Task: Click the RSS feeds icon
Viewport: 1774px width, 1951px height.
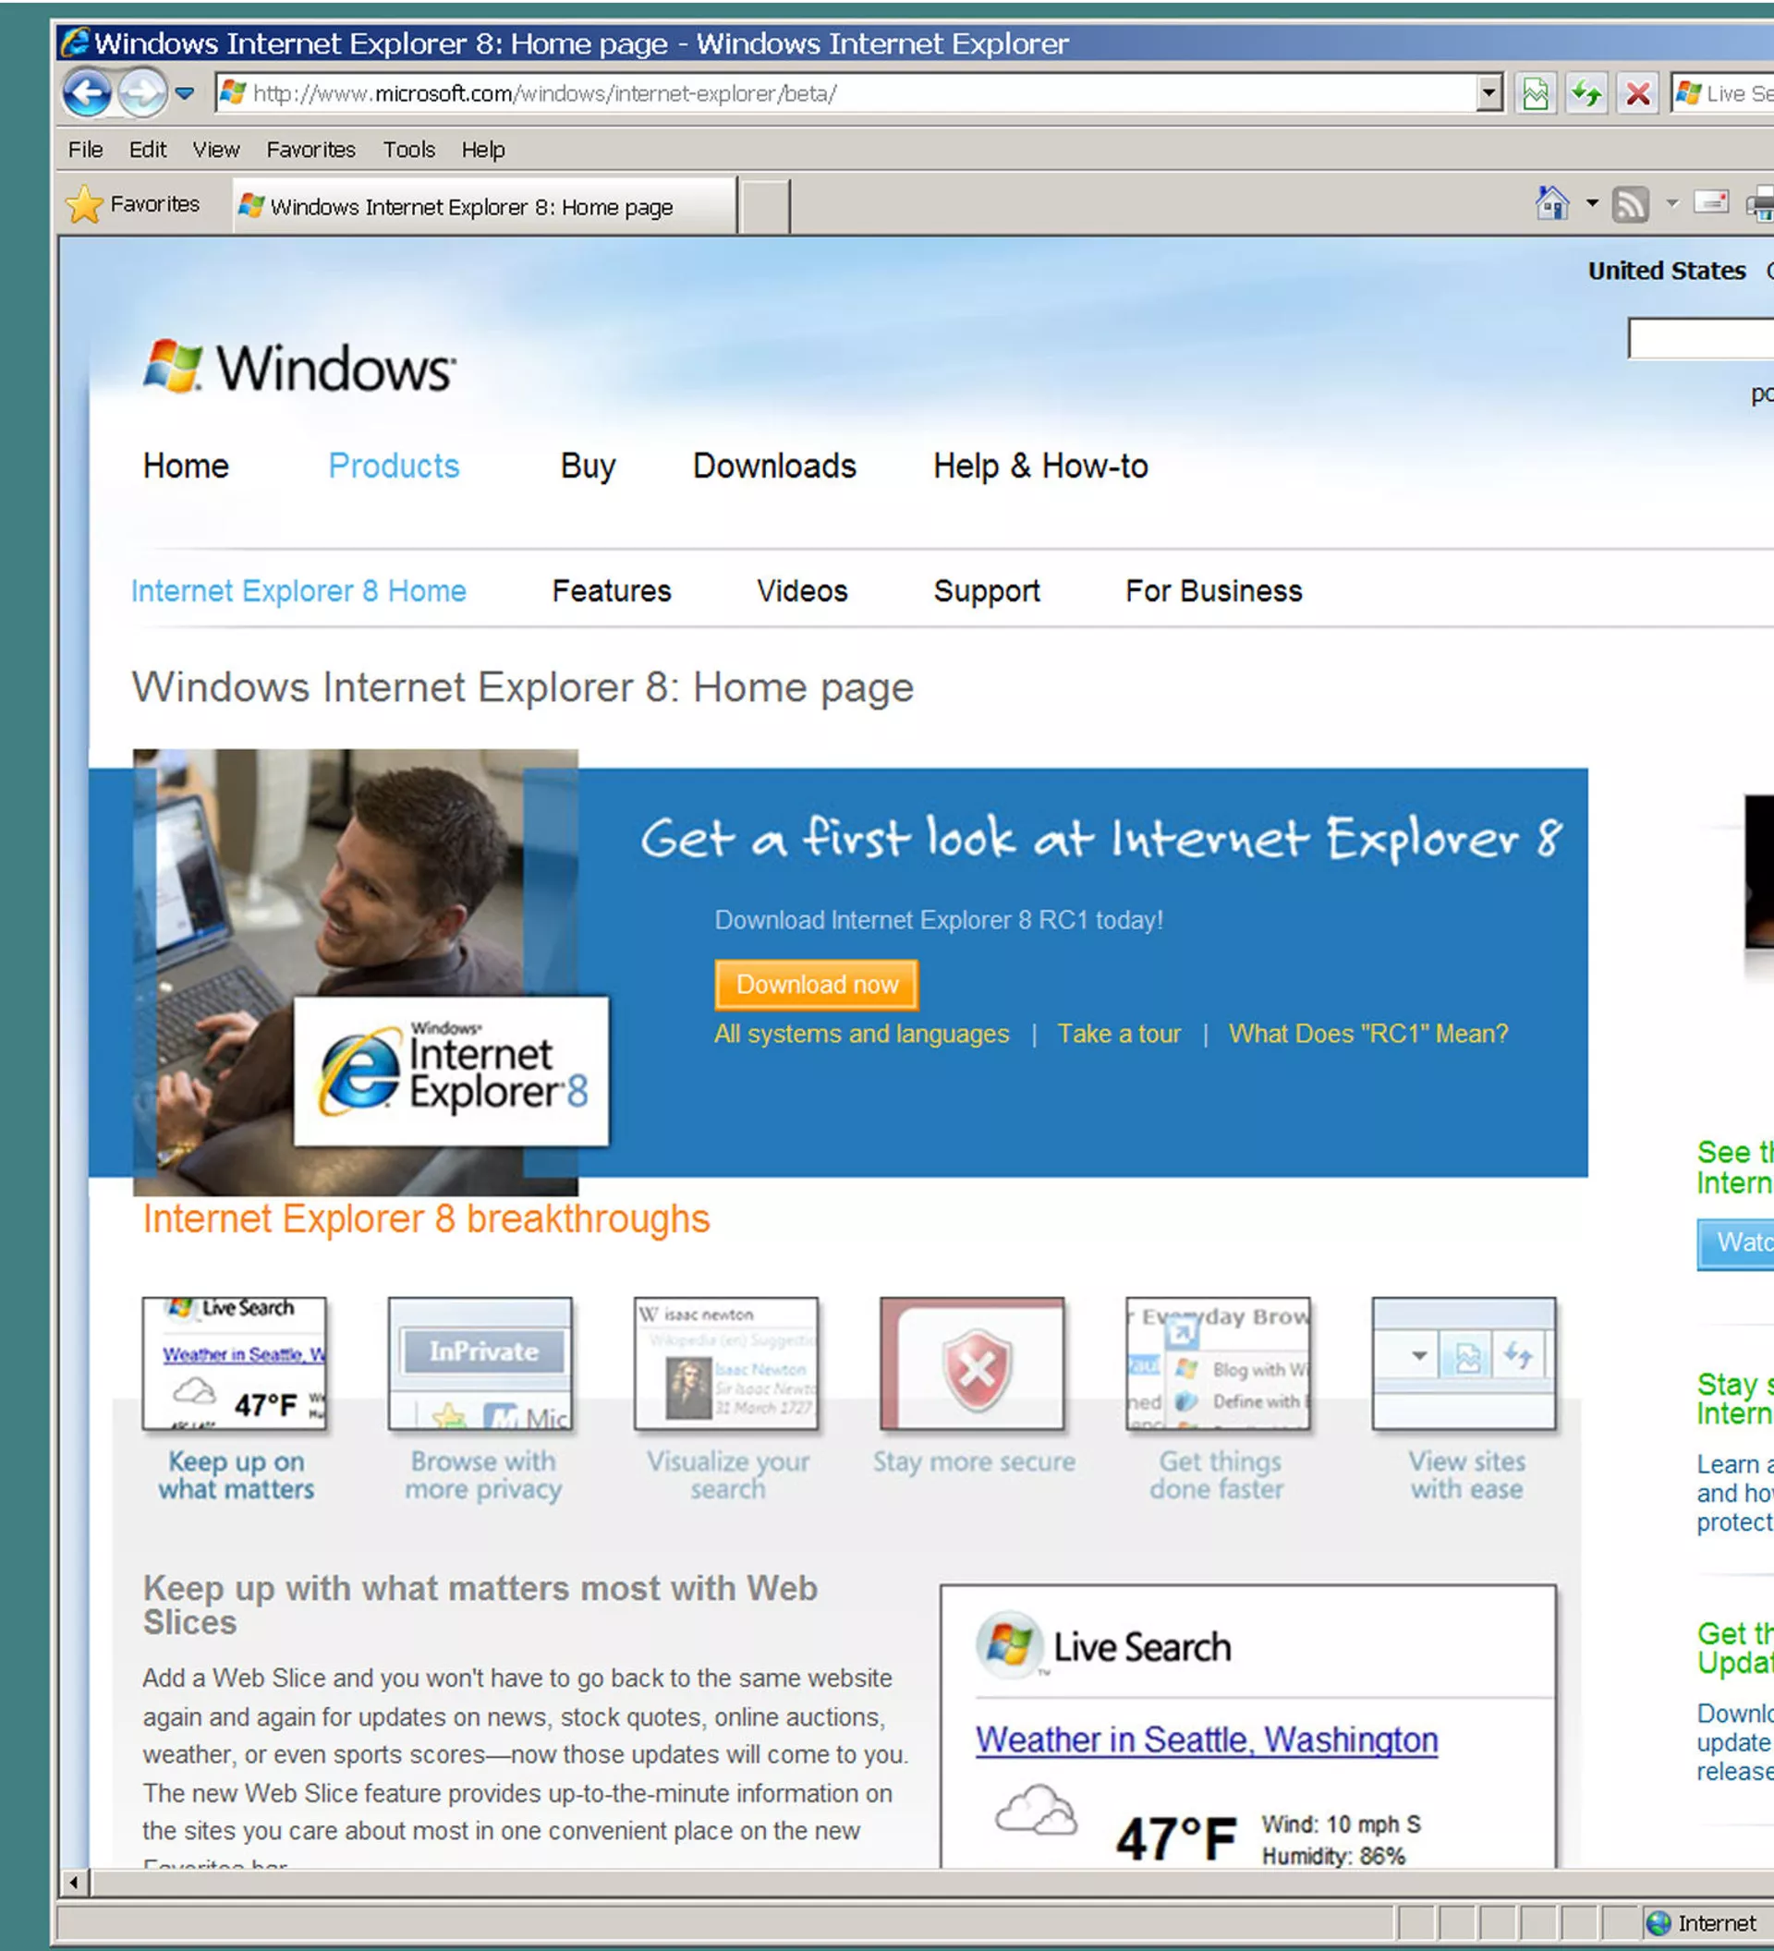Action: 1631,204
